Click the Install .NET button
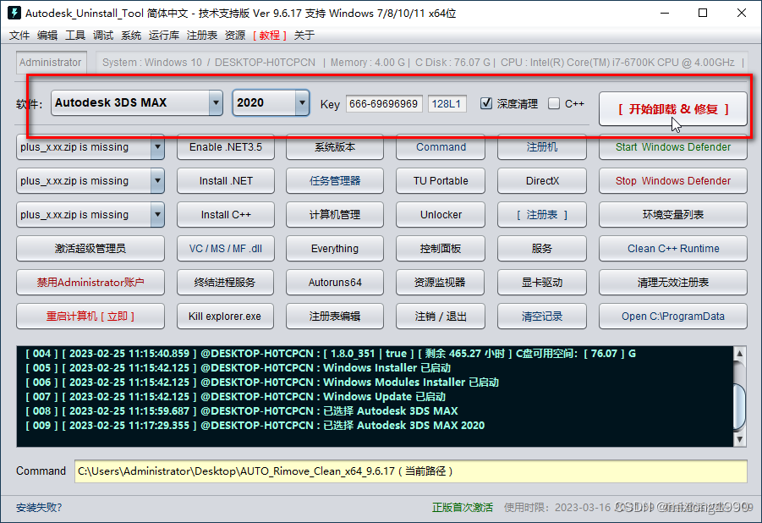 point(226,181)
